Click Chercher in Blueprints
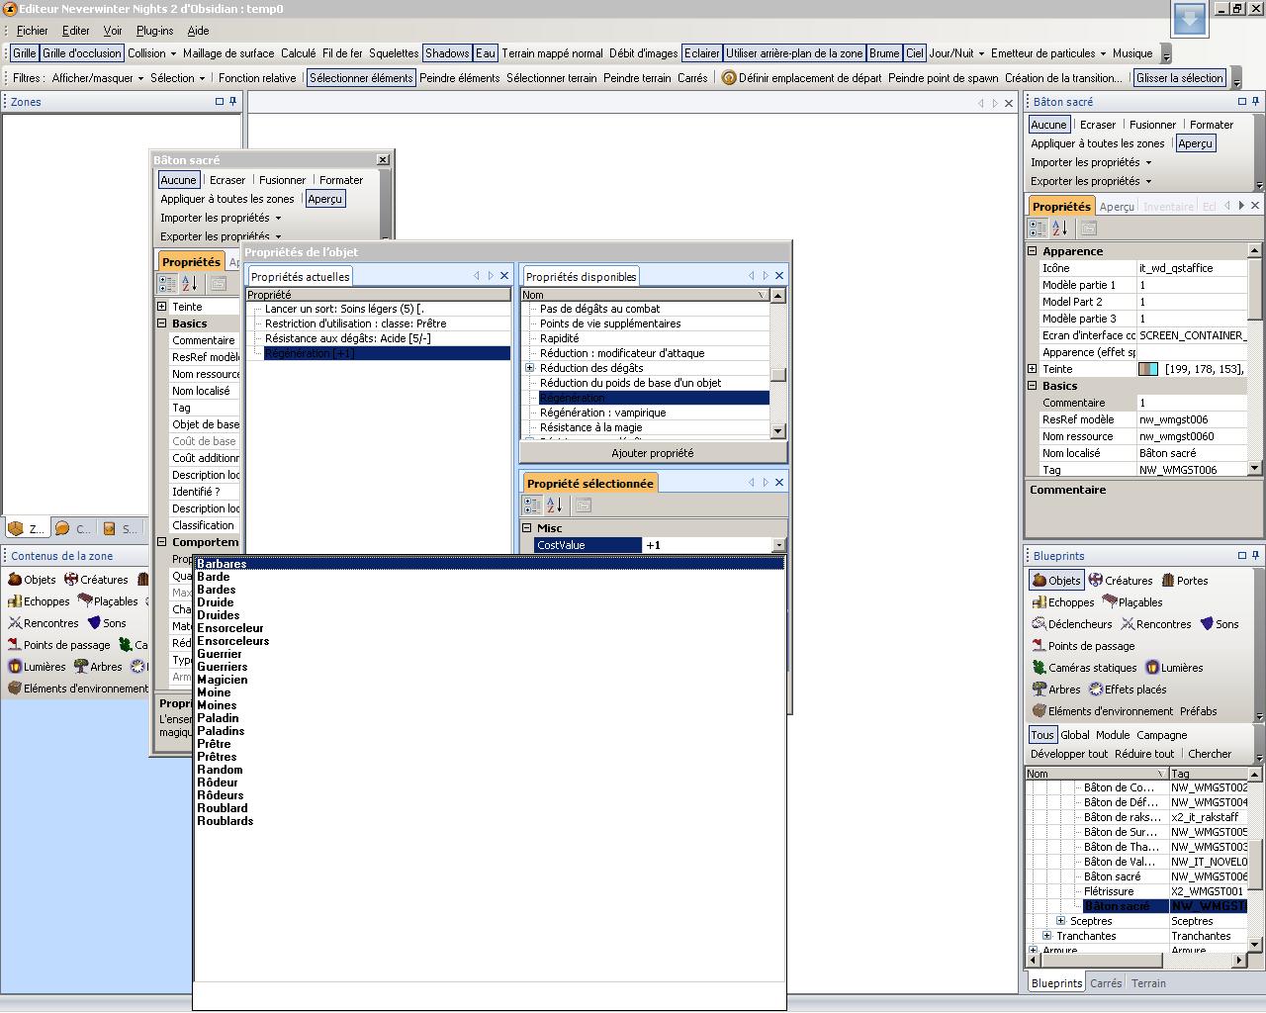The width and height of the screenshot is (1266, 1013). (1210, 754)
